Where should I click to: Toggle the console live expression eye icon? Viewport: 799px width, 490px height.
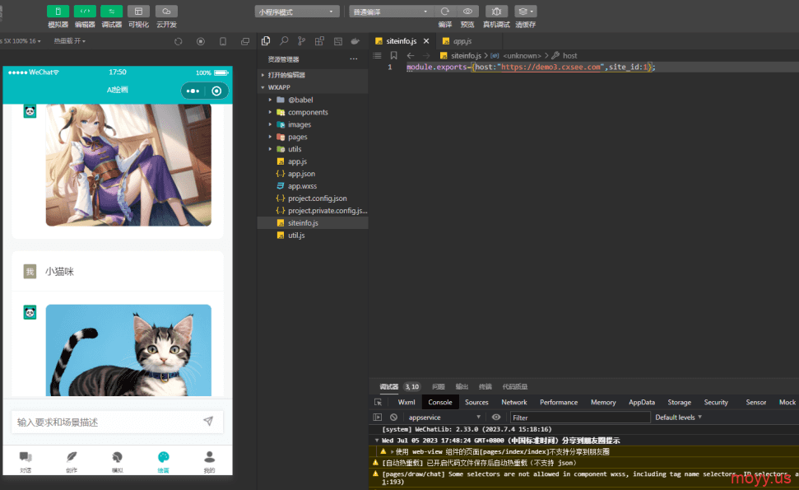click(x=496, y=417)
